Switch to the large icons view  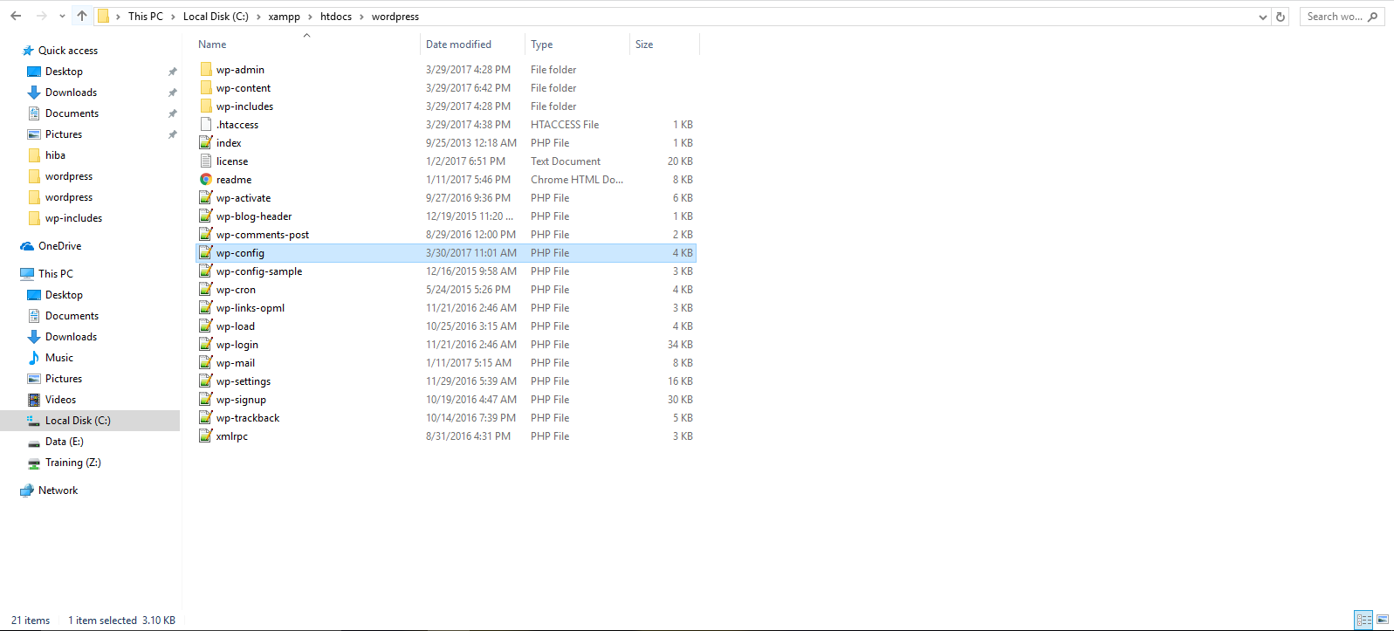(x=1383, y=620)
